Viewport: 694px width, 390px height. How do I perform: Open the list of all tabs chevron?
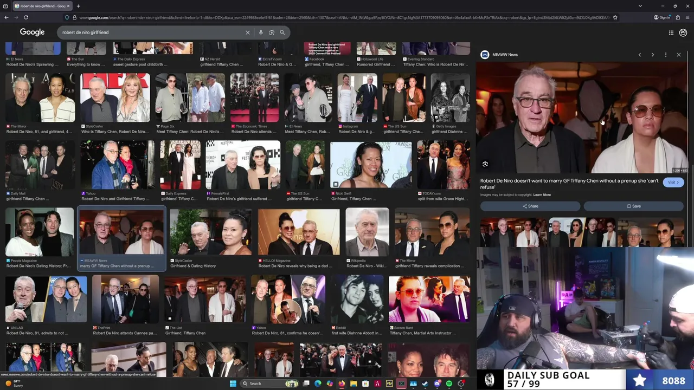640,6
